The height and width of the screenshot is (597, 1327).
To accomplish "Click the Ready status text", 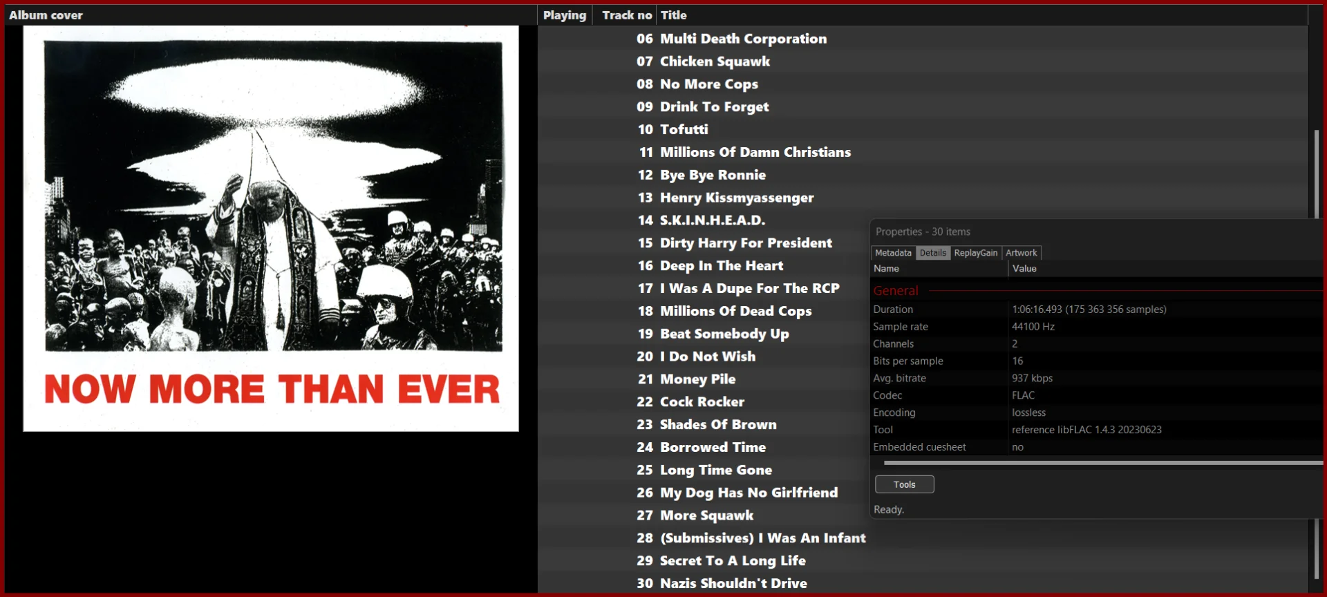I will coord(889,510).
